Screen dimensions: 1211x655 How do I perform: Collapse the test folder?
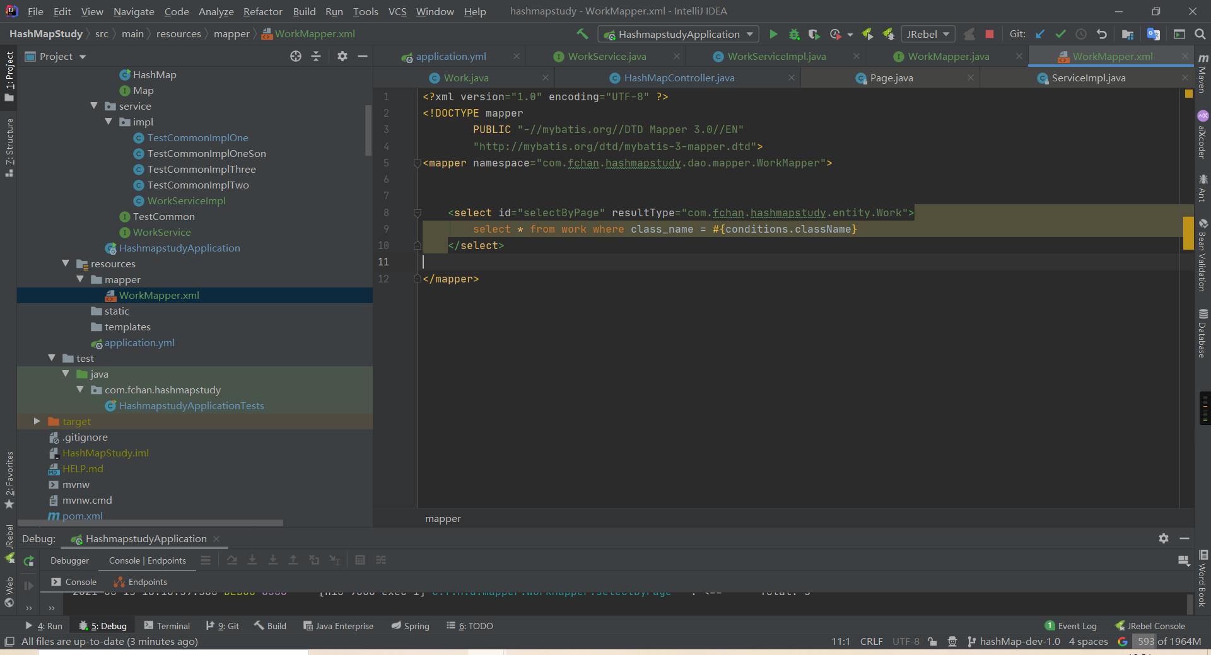coord(52,358)
